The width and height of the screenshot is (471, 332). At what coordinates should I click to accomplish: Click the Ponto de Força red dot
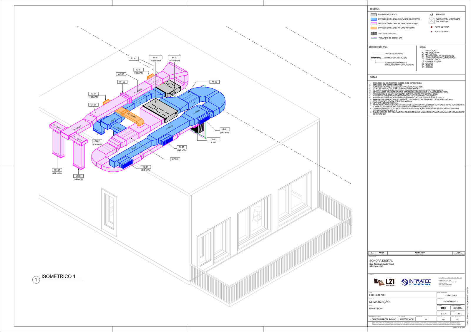tap(432, 27)
